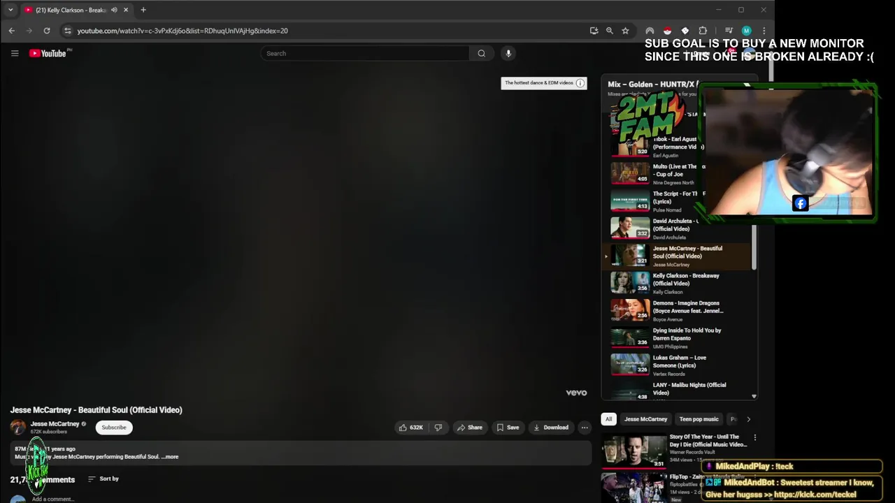895x503 pixels.
Task: Click the address bar URL
Action: click(x=182, y=31)
